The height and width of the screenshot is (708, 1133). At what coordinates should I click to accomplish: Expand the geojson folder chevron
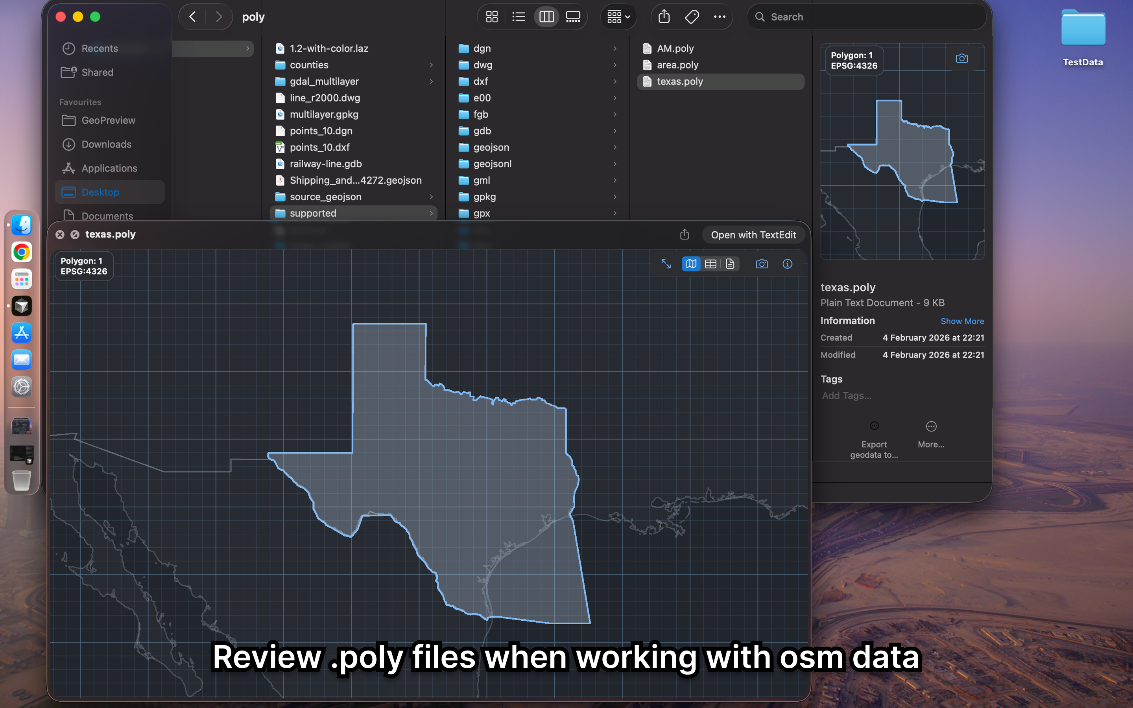(x=615, y=147)
